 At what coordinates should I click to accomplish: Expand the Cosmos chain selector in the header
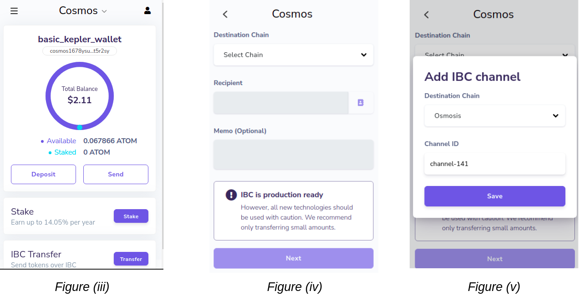click(x=83, y=11)
